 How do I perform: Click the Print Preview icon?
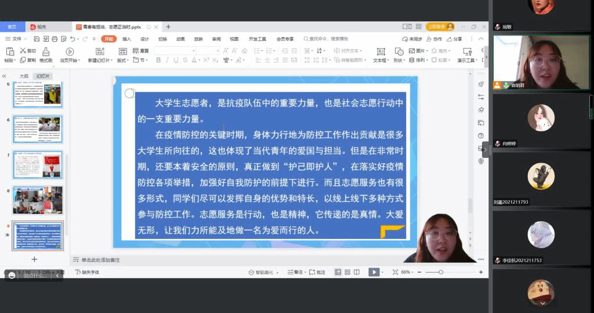[x=64, y=39]
